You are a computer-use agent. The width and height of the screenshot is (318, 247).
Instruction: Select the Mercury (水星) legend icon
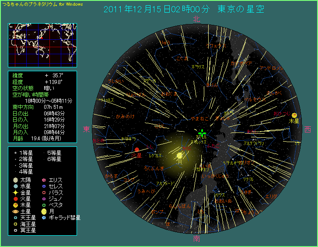(x=15, y=186)
